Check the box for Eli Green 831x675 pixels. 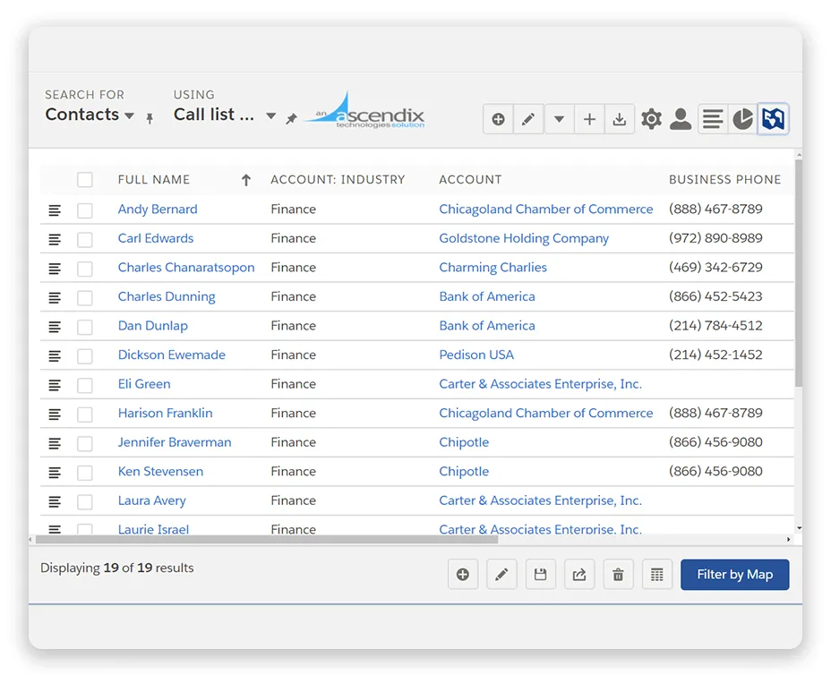(x=85, y=385)
